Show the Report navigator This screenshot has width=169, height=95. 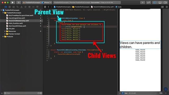pyautogui.click(x=37, y=7)
